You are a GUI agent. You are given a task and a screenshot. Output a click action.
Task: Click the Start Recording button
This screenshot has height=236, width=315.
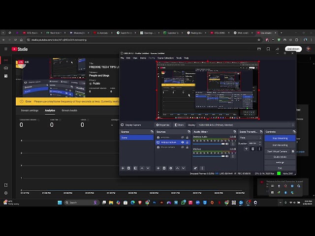(280, 145)
